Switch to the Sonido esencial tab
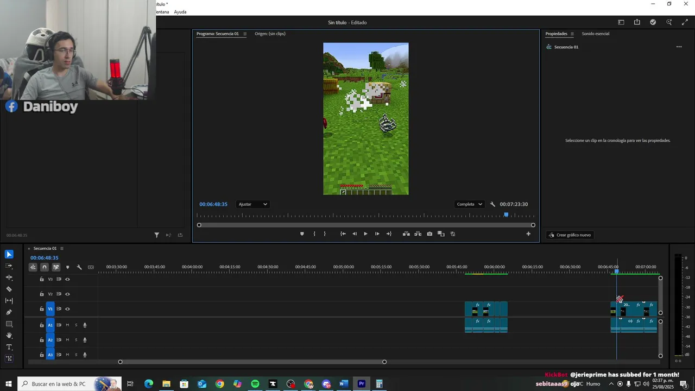Viewport: 695px width, 391px height. click(595, 34)
